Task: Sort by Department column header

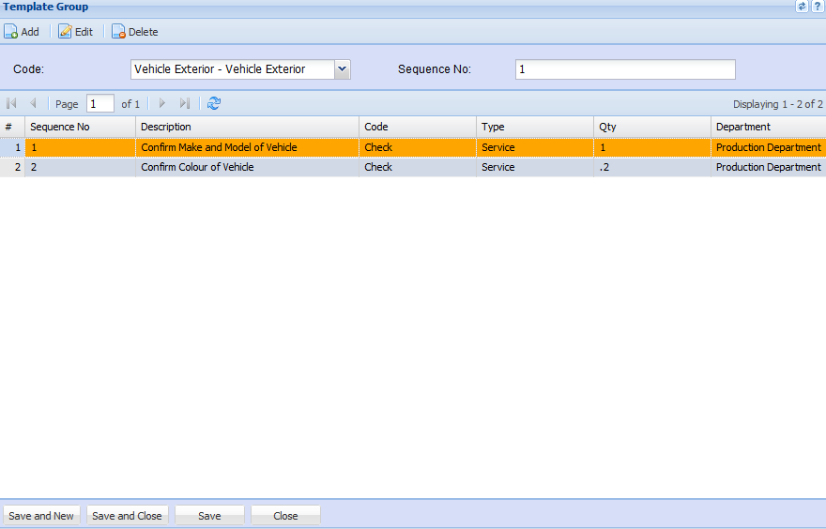Action: click(766, 127)
